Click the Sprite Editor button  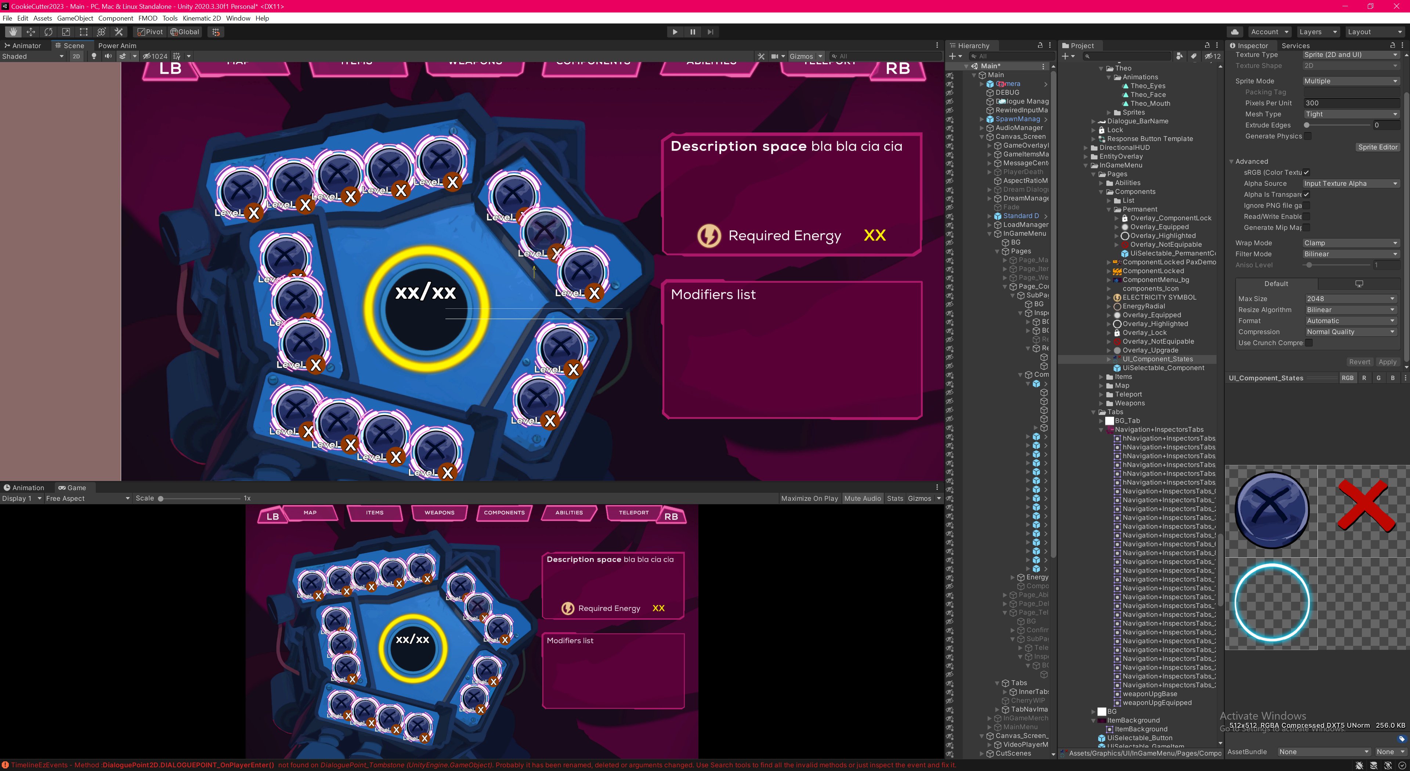click(x=1377, y=147)
